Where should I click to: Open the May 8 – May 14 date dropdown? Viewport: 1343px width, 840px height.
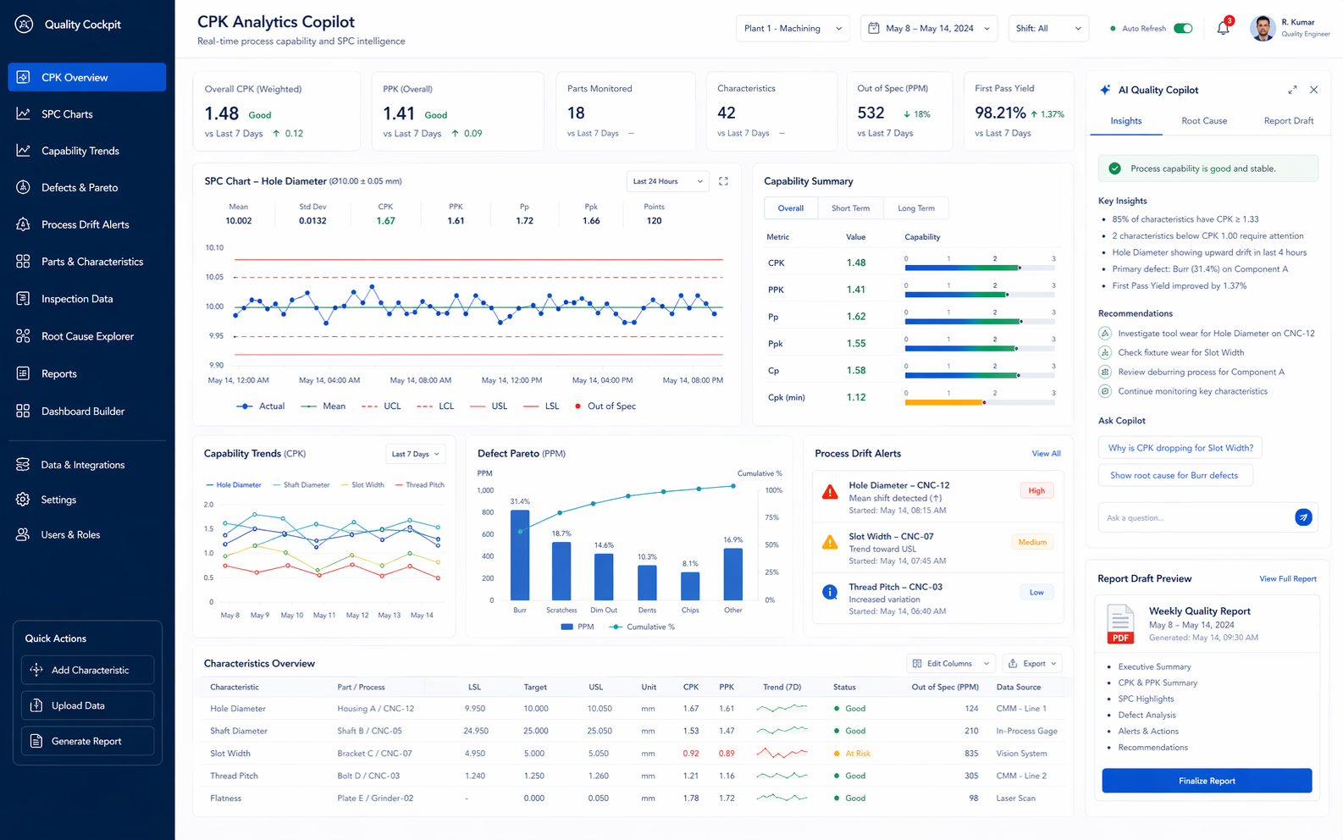(x=929, y=28)
